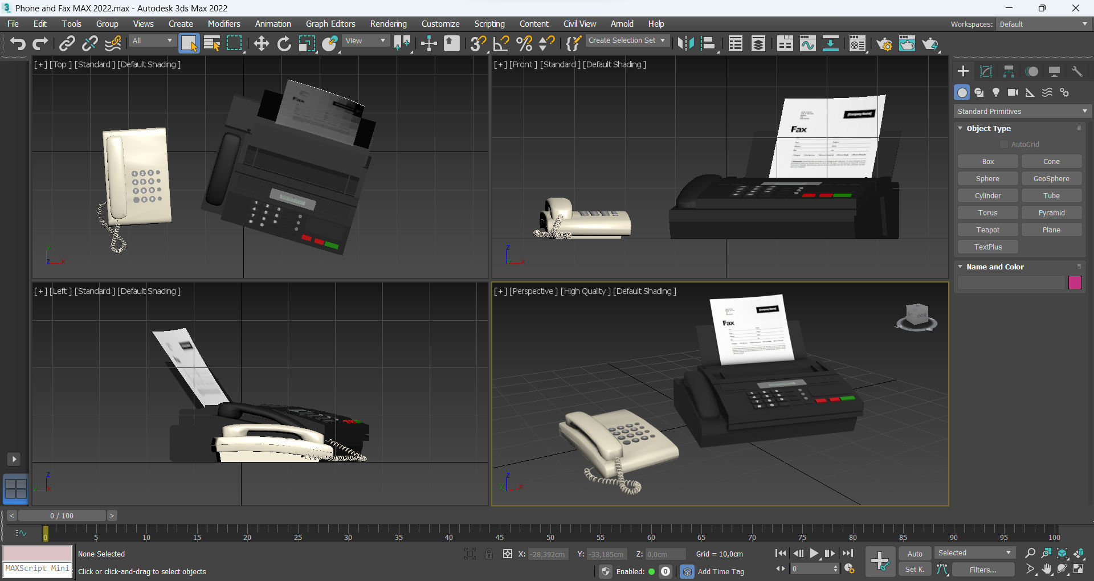
Task: Open the Rendered Frame Window icon
Action: [907, 43]
